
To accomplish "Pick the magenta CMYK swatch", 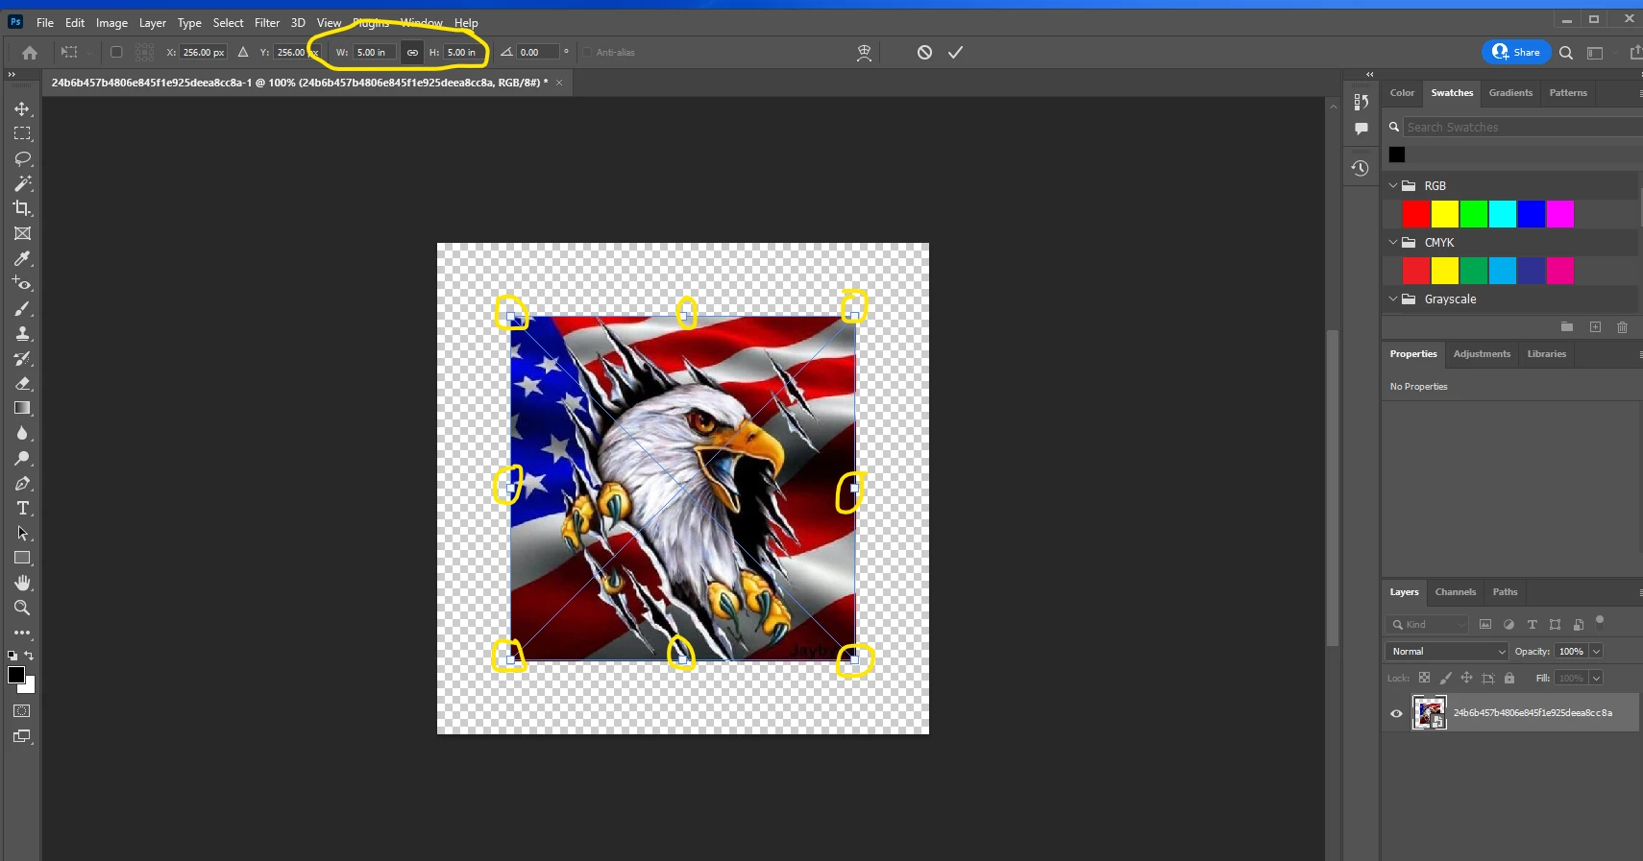I will click(1559, 271).
